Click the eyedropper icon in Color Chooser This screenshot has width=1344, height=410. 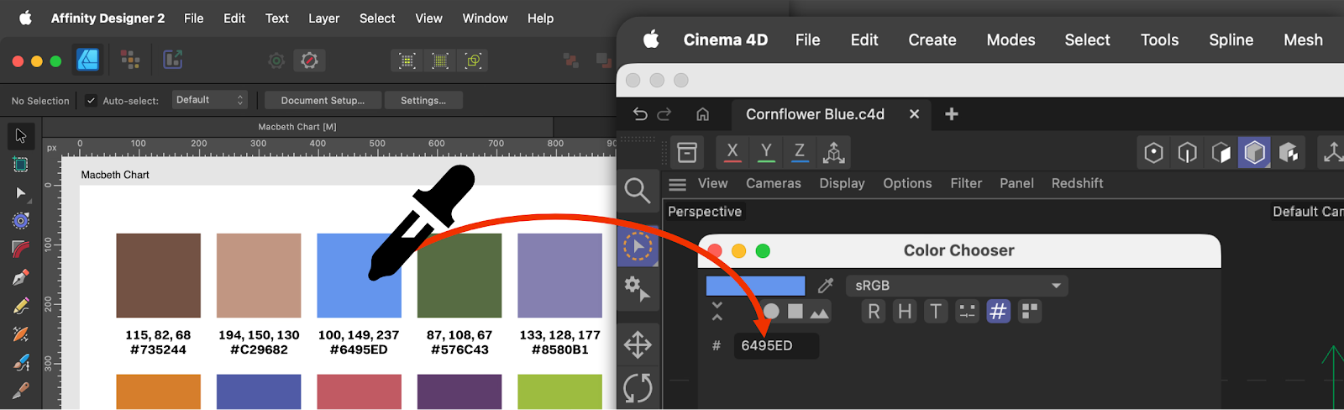point(826,286)
